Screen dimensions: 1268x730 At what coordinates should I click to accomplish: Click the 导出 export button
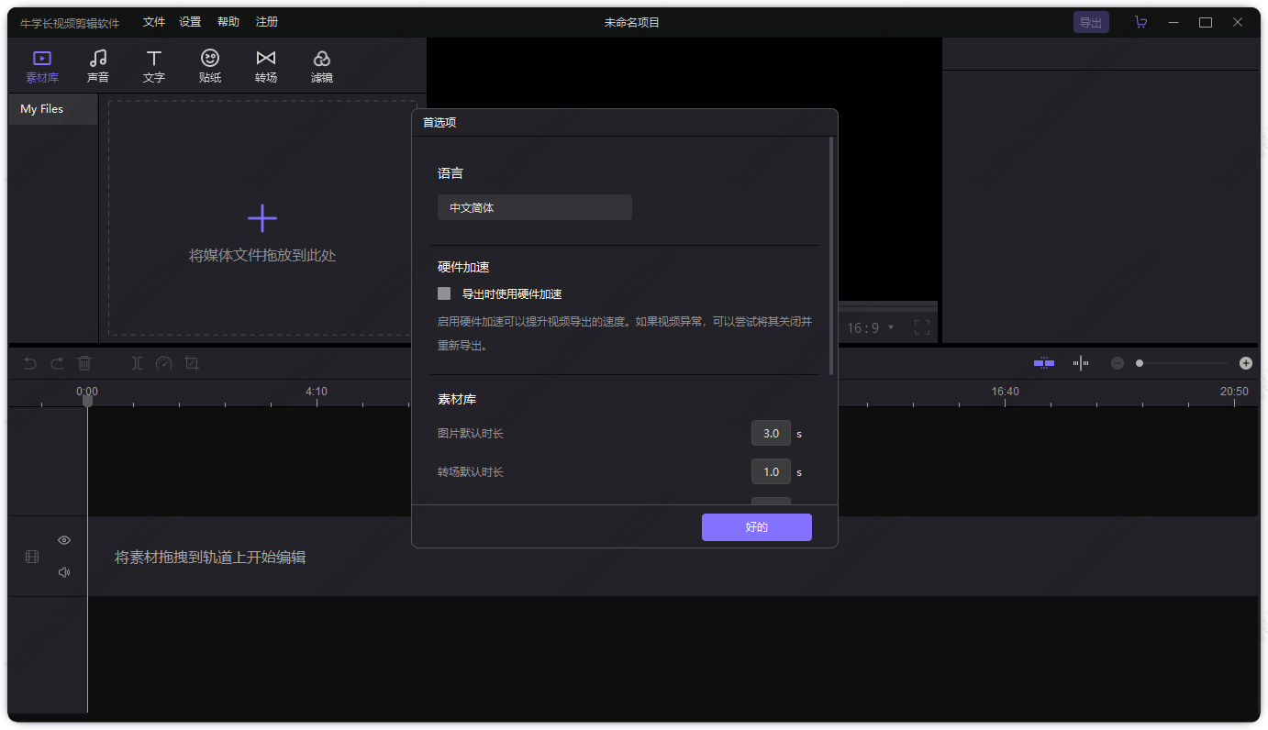(x=1091, y=22)
